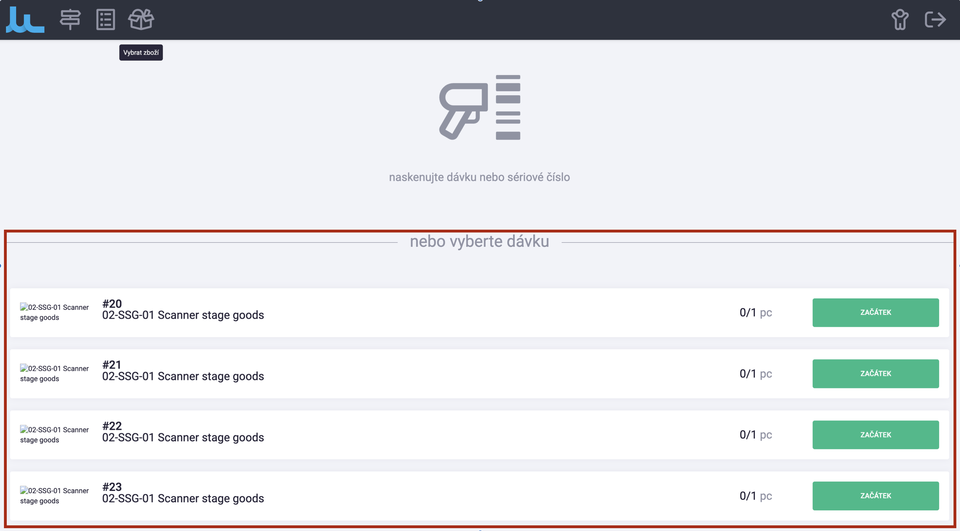Click the "nebo vyberte dávku" heading
960x531 pixels.
(x=479, y=242)
